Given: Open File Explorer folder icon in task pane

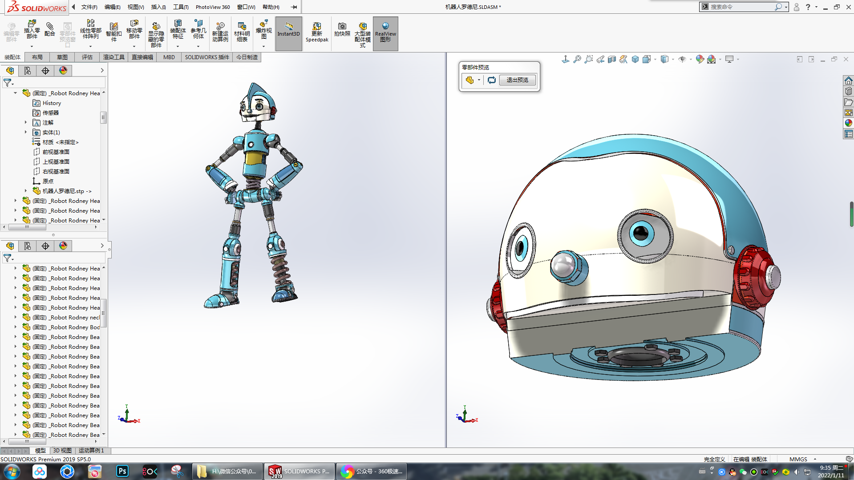Looking at the screenshot, I should click(x=848, y=102).
